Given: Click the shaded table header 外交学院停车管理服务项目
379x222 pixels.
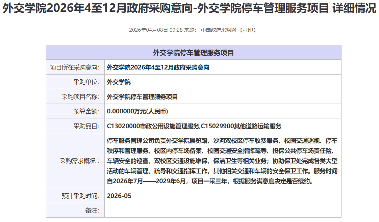Looking at the screenshot, I should pos(194,53).
